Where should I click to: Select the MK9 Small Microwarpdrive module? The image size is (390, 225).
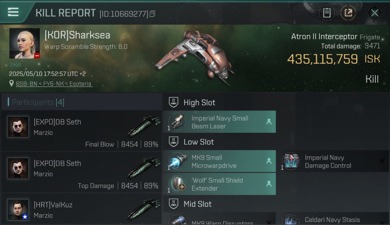point(219,161)
